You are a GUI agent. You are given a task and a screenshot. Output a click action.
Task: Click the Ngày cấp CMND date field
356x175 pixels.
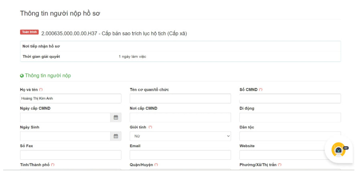coord(65,117)
